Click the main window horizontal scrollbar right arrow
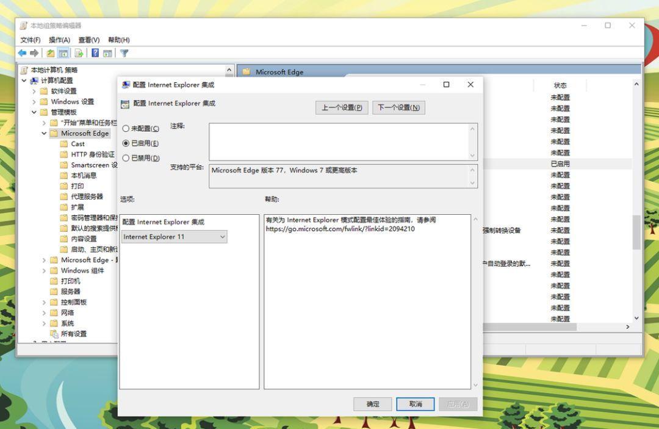This screenshot has width=659, height=429. click(x=628, y=327)
